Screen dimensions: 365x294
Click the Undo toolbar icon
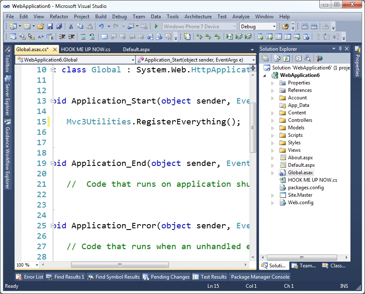pyautogui.click(x=101, y=26)
